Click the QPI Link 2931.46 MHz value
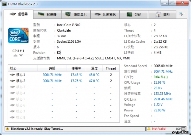Viewport: 191px width, 135px height. [x=163, y=99]
